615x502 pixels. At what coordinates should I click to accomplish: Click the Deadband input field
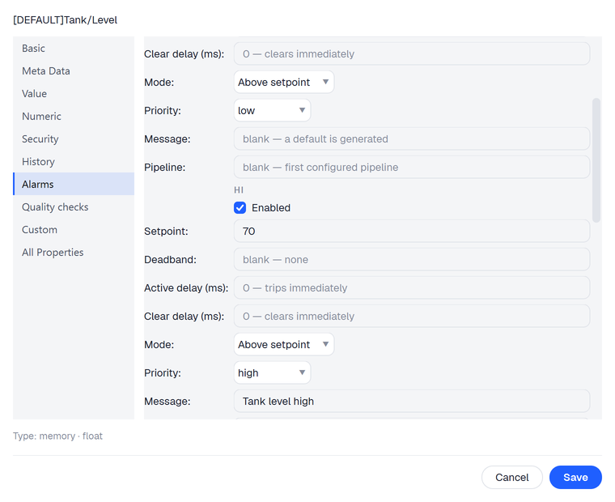[x=412, y=259]
